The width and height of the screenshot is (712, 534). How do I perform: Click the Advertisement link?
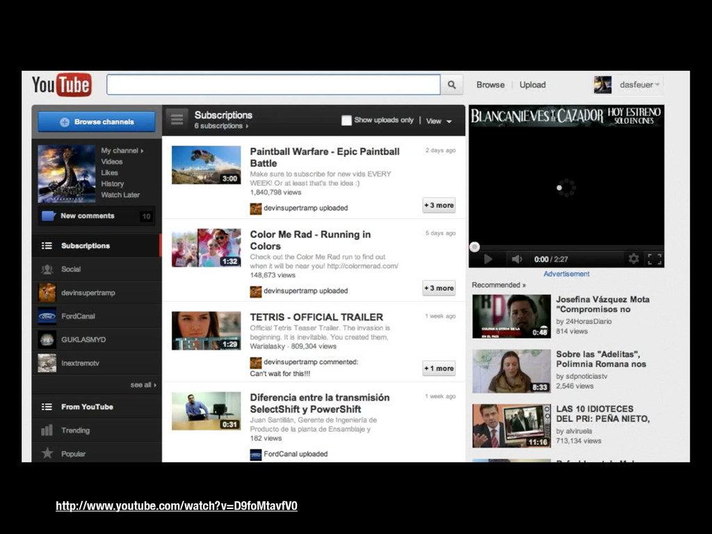pyautogui.click(x=566, y=274)
